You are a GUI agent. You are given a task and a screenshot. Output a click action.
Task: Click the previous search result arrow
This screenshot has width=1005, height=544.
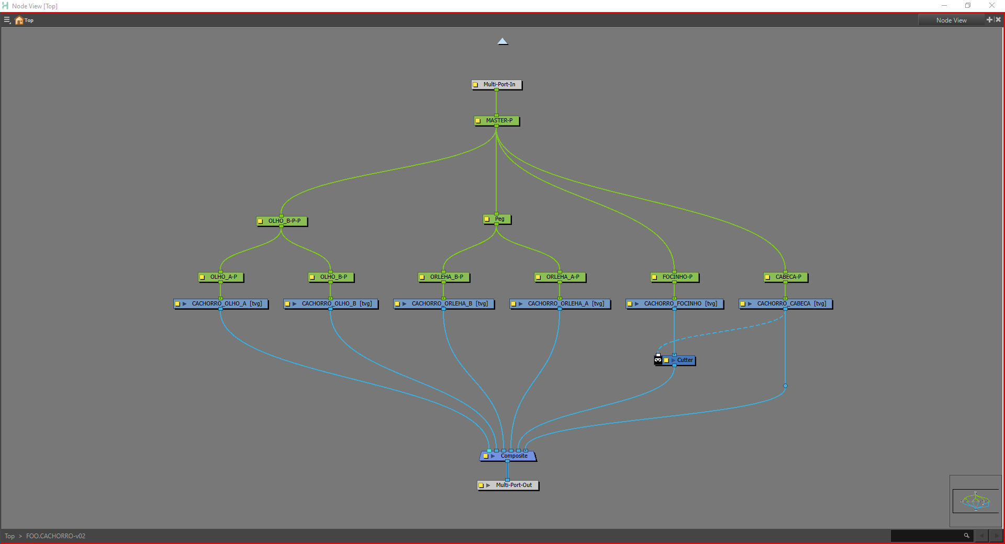point(981,536)
